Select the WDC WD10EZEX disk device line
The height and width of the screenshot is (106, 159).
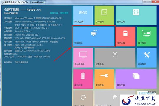pos(40,38)
